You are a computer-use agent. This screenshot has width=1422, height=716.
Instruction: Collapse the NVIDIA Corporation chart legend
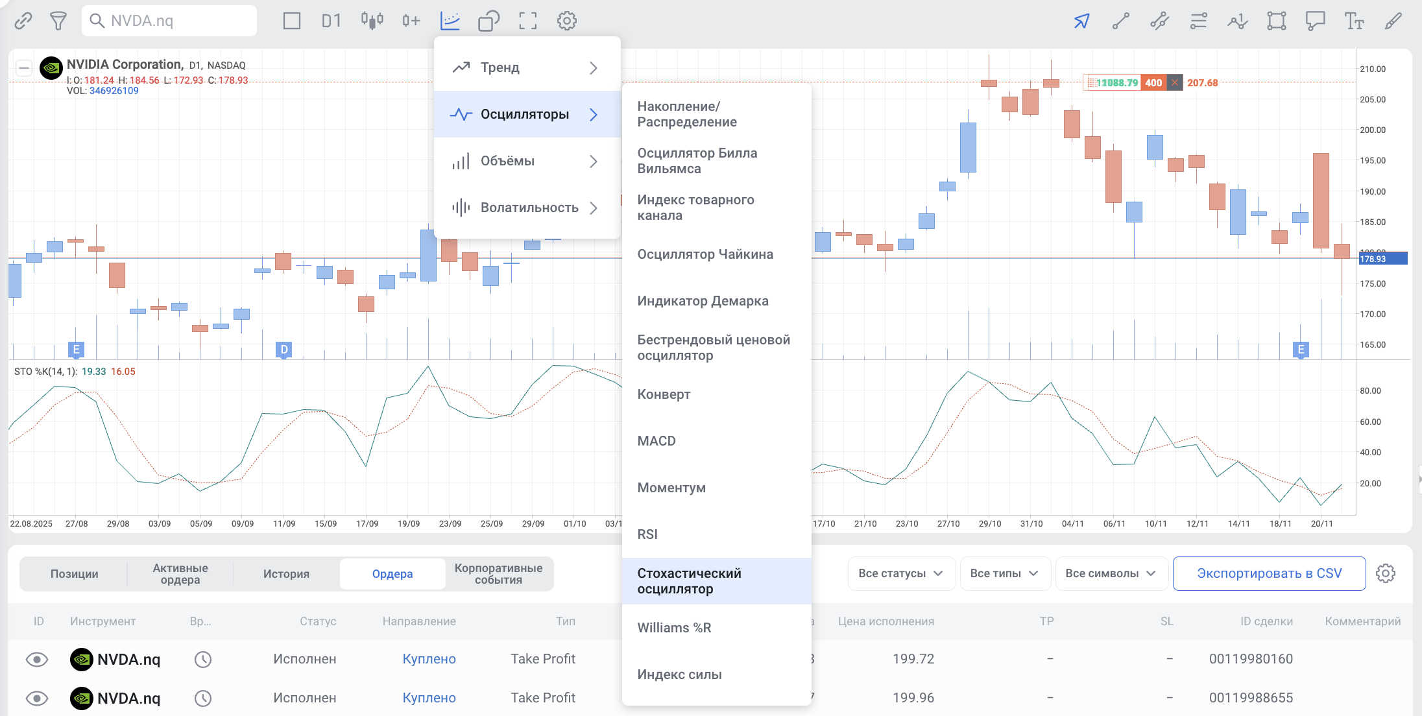coord(24,67)
